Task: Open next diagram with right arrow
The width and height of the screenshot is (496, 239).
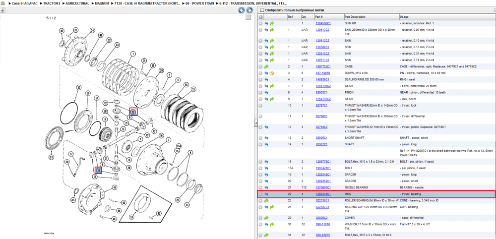Action: click(249, 10)
